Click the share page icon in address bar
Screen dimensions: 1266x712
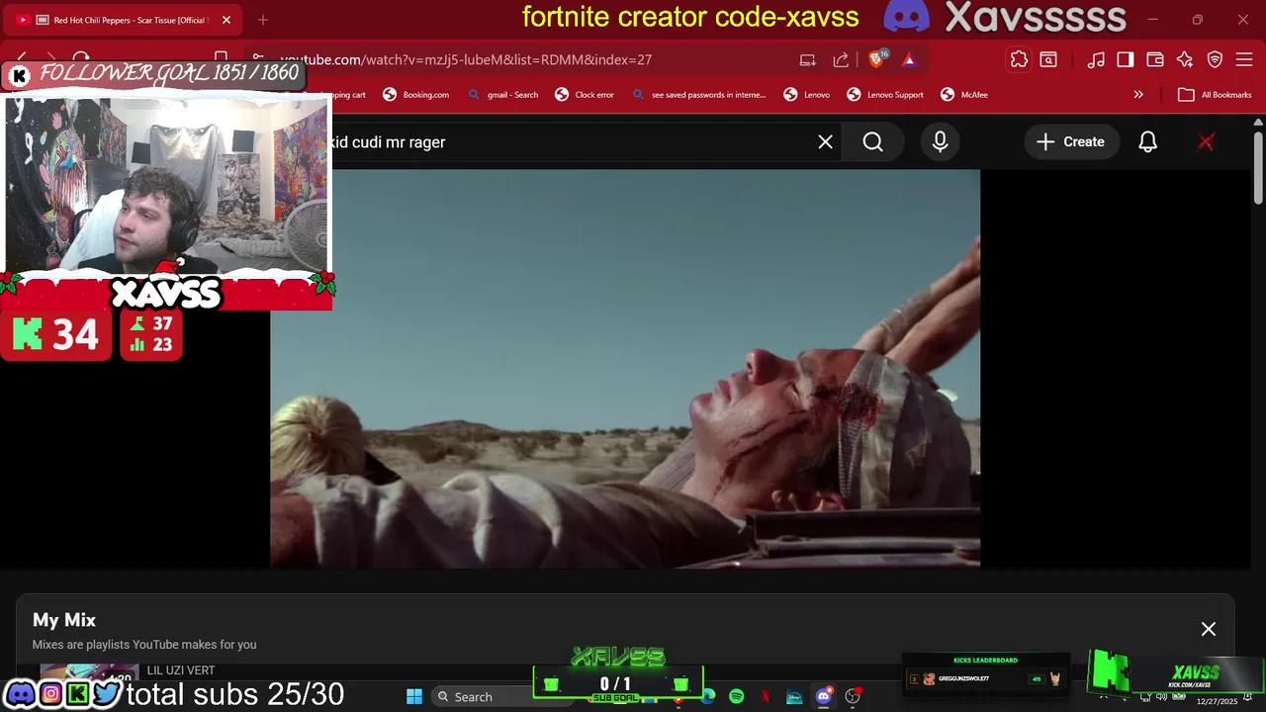pyautogui.click(x=841, y=60)
